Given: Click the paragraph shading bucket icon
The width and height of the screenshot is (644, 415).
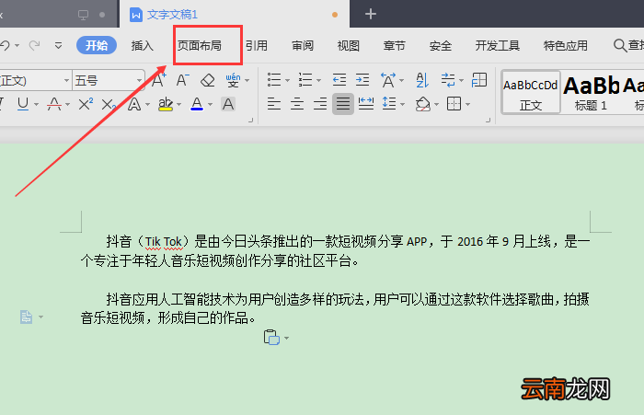Looking at the screenshot, I should [x=422, y=104].
